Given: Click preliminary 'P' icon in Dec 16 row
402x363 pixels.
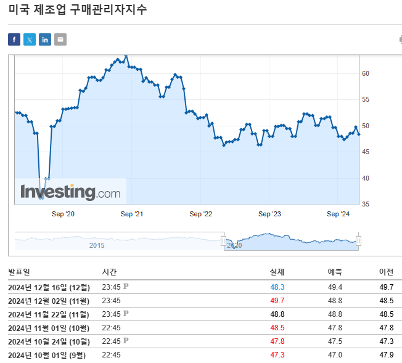Looking at the screenshot, I should (126, 287).
